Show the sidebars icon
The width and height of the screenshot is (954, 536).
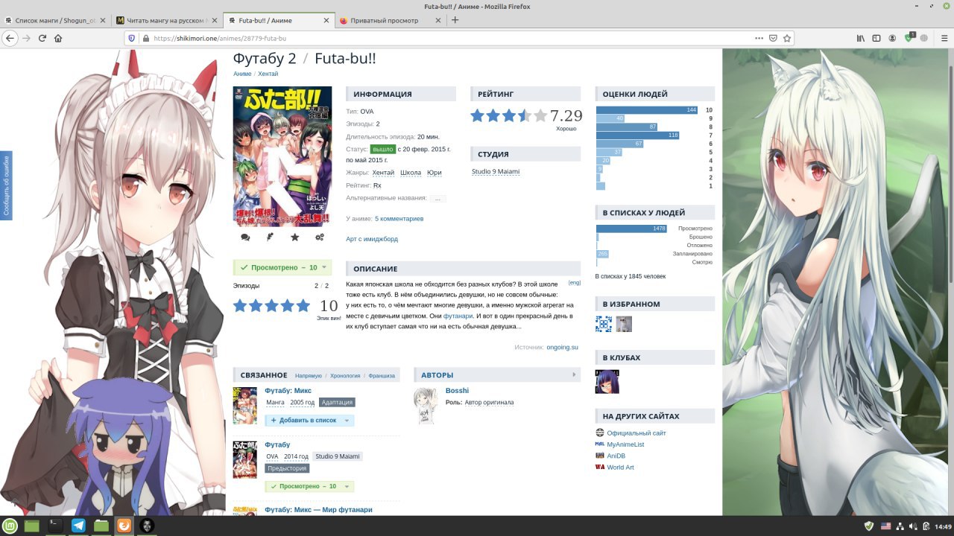tap(876, 38)
